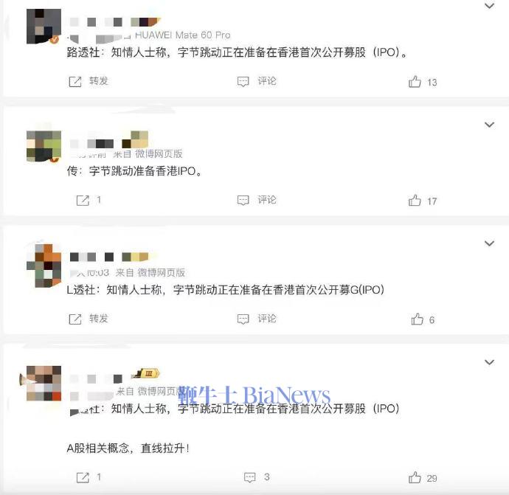Like the post with 6 likes
Image resolution: width=509 pixels, height=495 pixels.
coord(417,319)
